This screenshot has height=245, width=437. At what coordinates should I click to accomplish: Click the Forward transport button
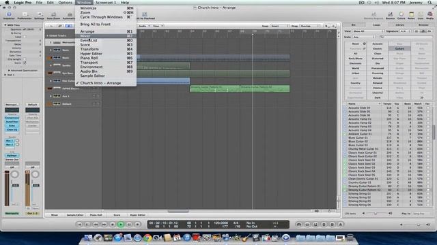(104, 224)
